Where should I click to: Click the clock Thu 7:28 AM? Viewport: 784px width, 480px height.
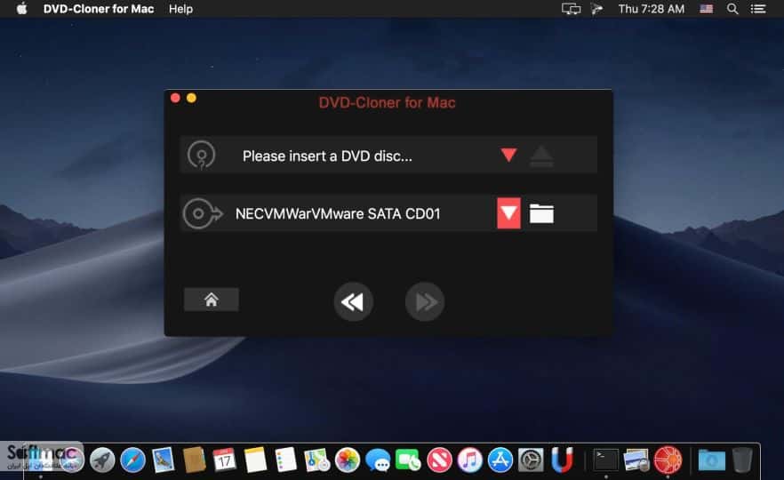[651, 9]
